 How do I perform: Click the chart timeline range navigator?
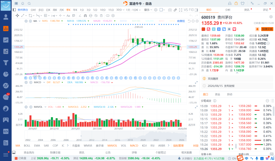pos(105,136)
